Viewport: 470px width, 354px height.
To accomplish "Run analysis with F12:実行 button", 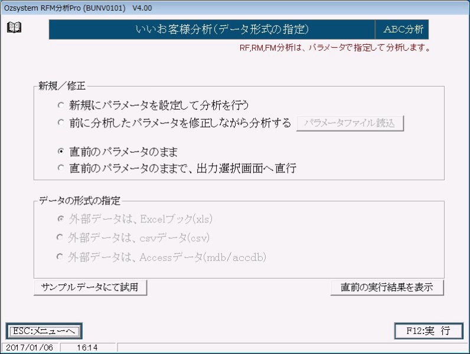I will 428,331.
